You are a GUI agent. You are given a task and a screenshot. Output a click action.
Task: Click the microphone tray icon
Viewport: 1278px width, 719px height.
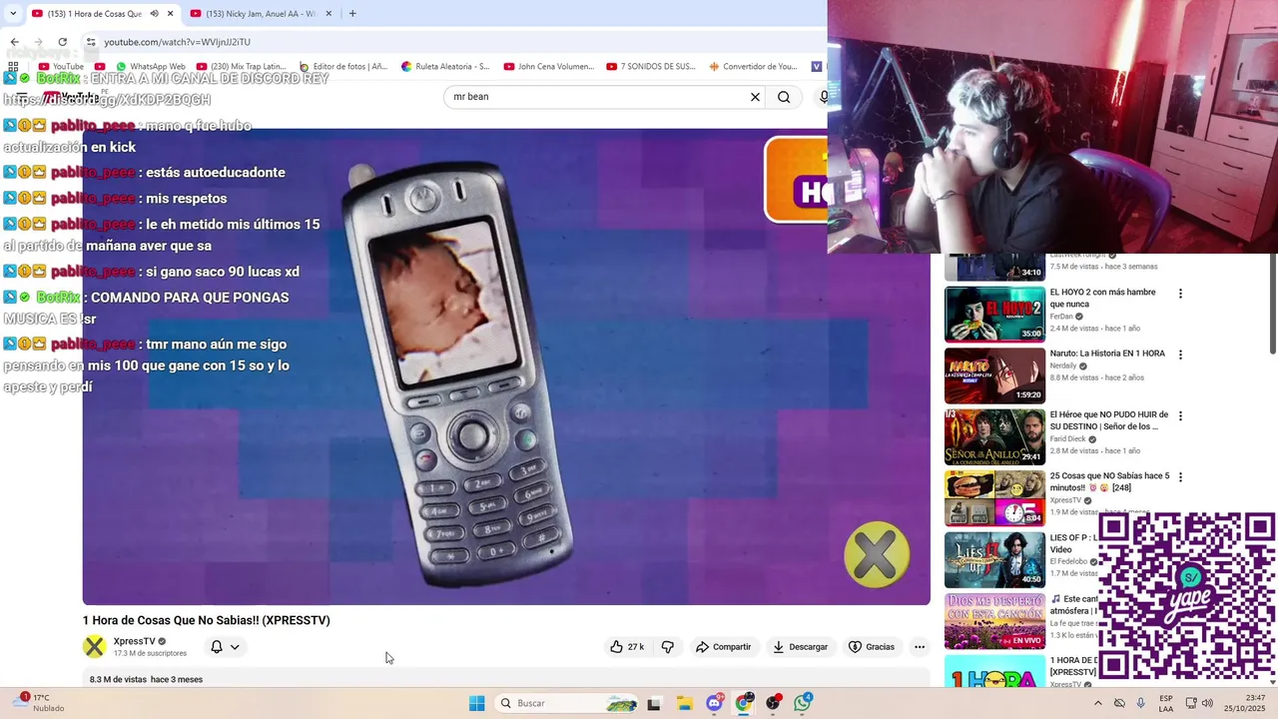1140,703
